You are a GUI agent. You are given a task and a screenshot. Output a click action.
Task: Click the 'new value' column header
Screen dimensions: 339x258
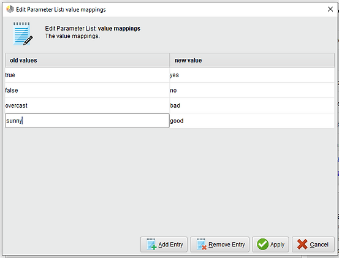pyautogui.click(x=252, y=60)
